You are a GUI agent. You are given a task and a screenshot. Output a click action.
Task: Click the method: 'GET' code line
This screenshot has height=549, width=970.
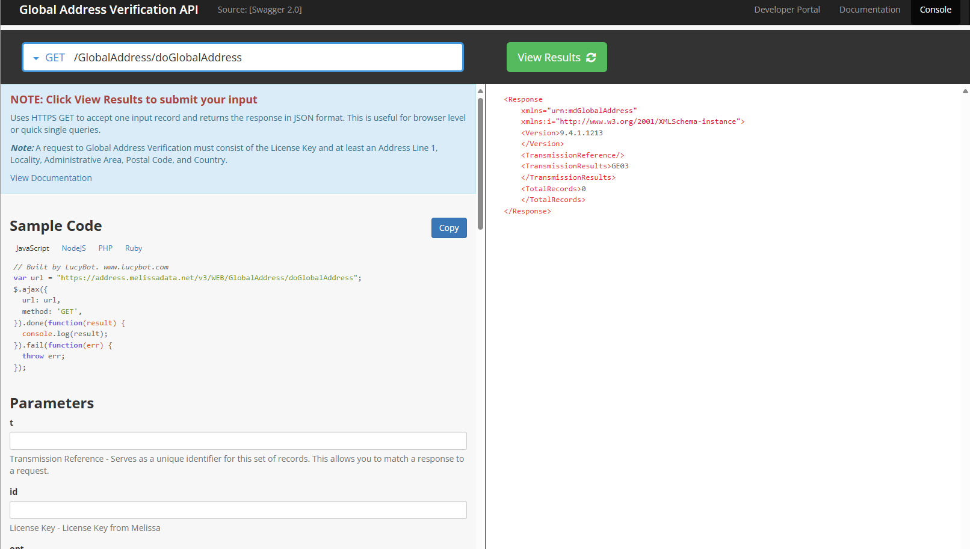(x=52, y=311)
